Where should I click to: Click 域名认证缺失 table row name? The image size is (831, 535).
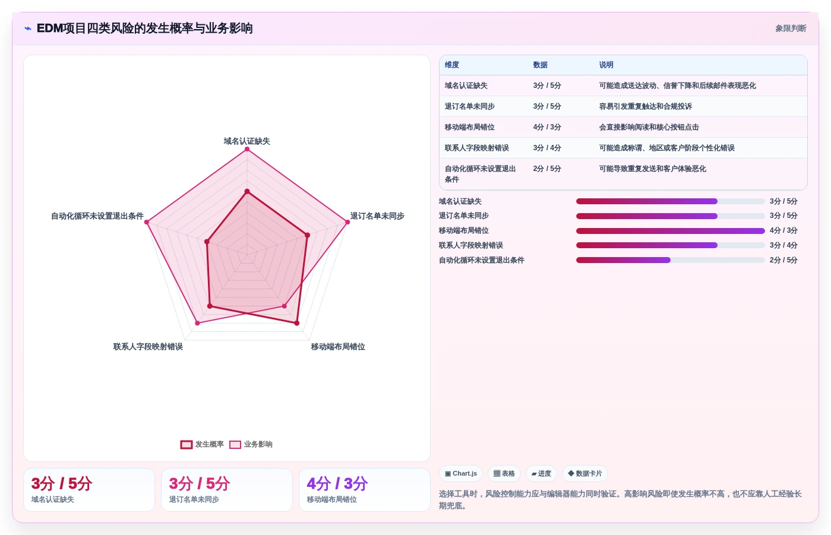pos(466,86)
